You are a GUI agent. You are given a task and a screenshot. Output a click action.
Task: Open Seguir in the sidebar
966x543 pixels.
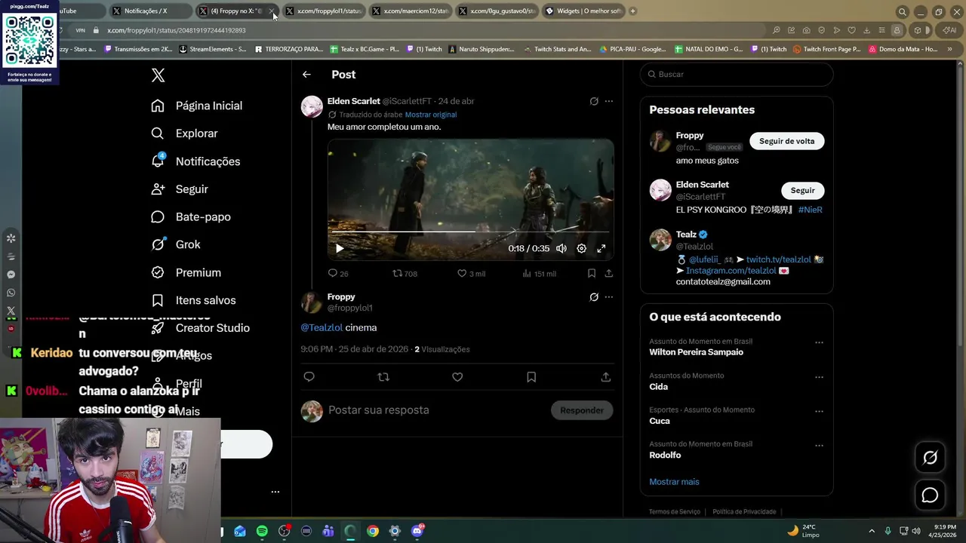tap(180, 189)
